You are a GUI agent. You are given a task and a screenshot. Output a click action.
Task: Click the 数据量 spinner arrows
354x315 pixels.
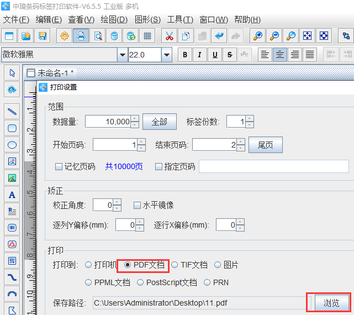135,122
